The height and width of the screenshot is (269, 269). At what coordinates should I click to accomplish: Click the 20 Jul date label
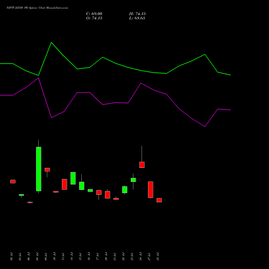point(106,257)
